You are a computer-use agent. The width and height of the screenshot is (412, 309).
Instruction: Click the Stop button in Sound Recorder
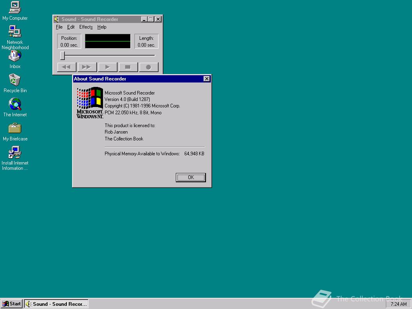[128, 67]
